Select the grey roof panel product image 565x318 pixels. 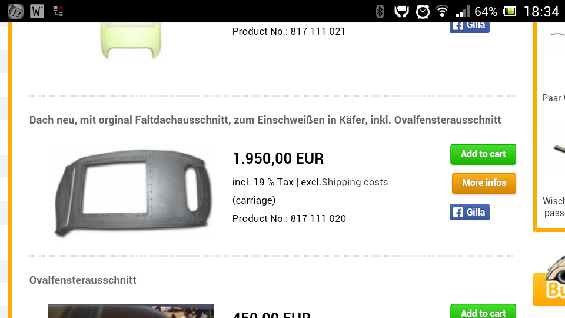[132, 192]
